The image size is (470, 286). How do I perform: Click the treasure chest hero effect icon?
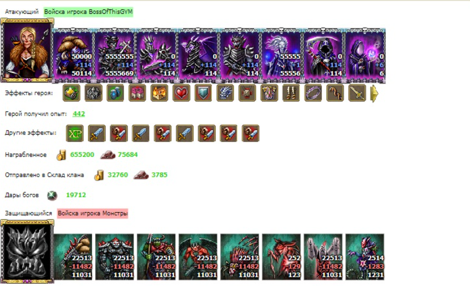(x=71, y=93)
